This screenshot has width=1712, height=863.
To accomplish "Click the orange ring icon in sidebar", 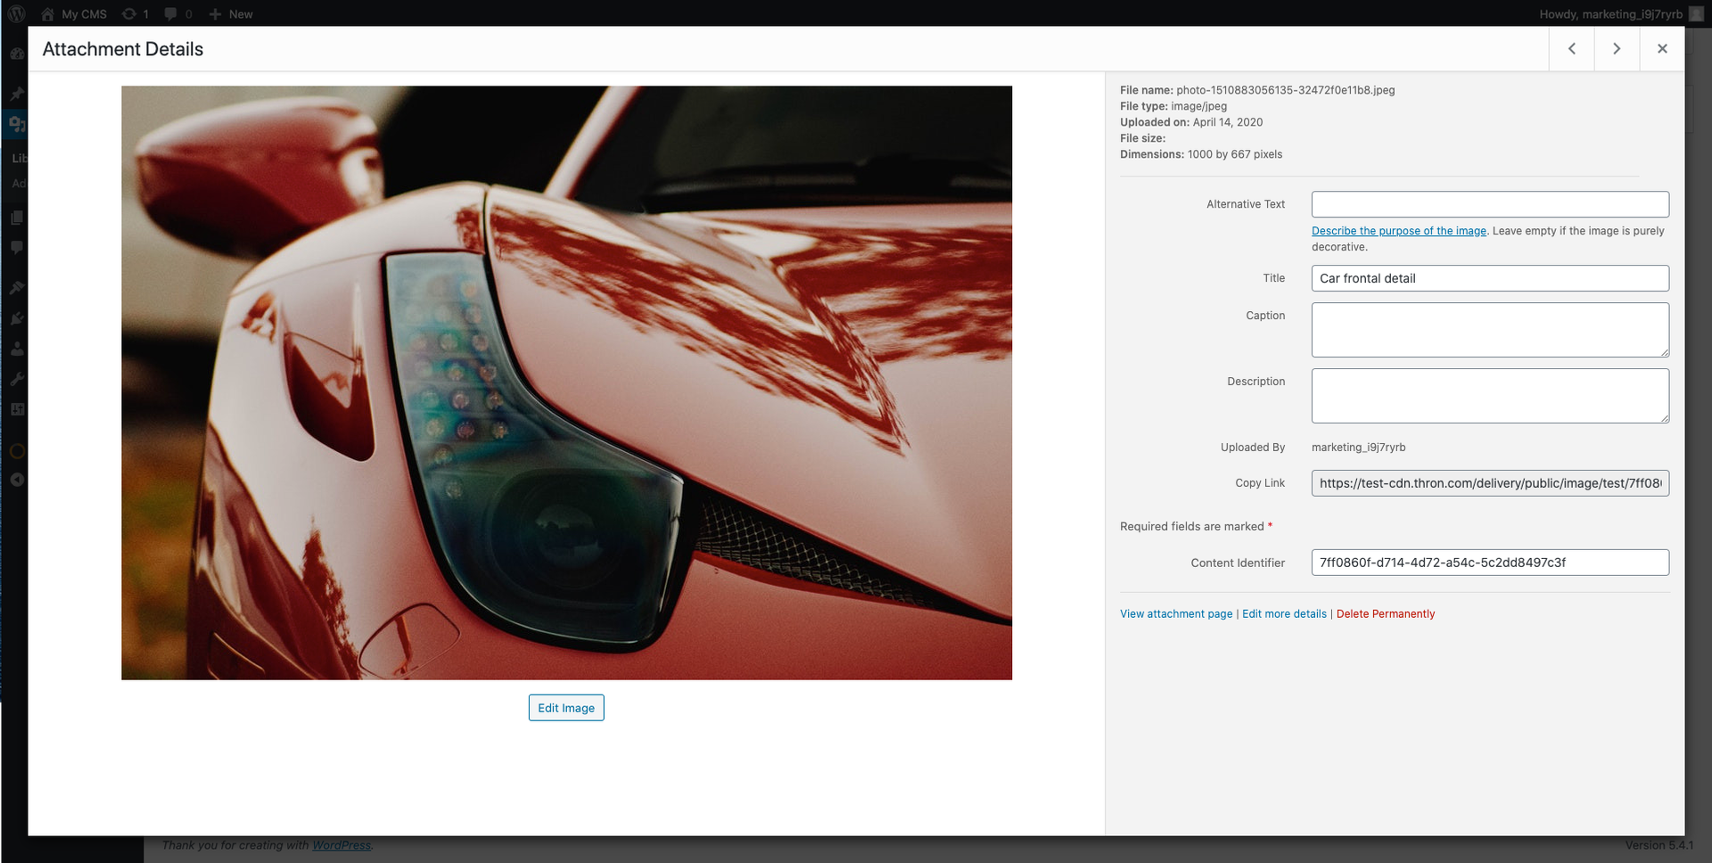I will pyautogui.click(x=16, y=451).
